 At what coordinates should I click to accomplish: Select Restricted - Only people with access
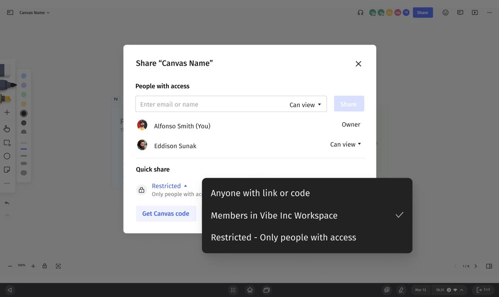pos(283,237)
